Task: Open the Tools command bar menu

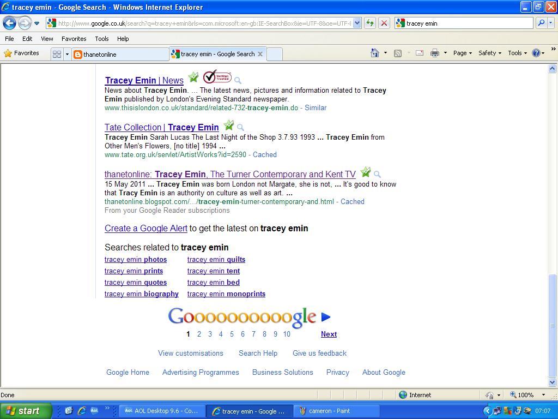Action: point(517,53)
